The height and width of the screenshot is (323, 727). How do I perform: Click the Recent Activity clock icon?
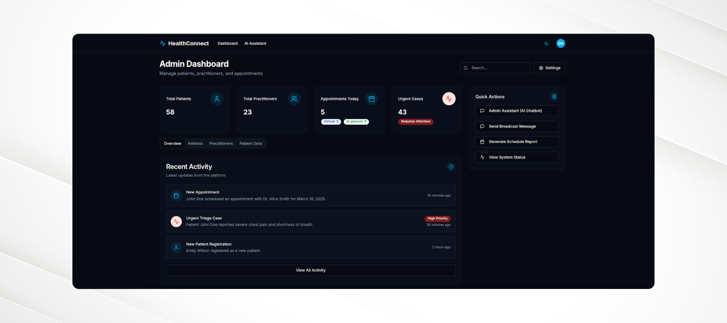451,167
